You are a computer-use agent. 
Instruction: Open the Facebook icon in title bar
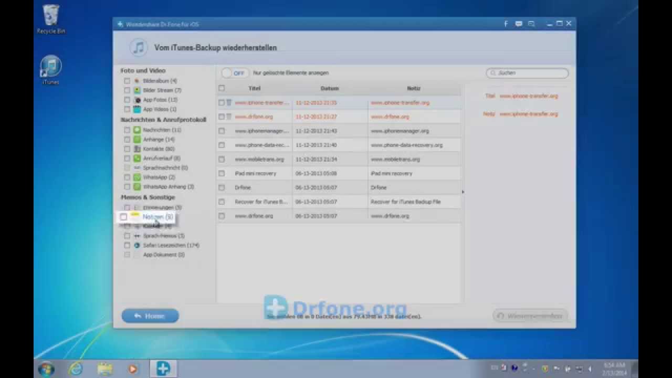tap(506, 24)
